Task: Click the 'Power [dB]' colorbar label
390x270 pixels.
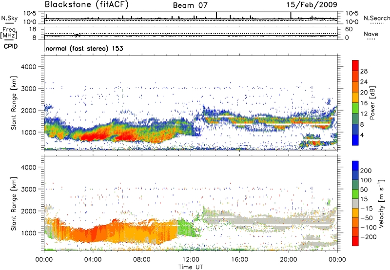Action: [372, 103]
